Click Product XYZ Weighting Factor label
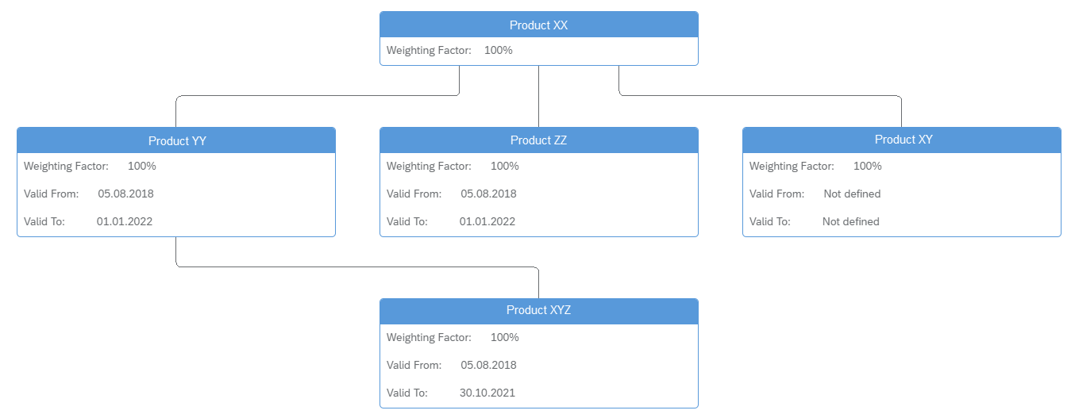 tap(429, 337)
